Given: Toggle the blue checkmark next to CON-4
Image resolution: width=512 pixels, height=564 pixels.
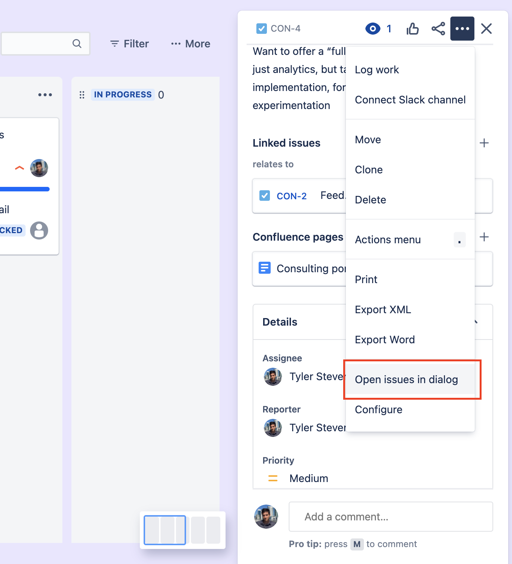Looking at the screenshot, I should pos(261,28).
